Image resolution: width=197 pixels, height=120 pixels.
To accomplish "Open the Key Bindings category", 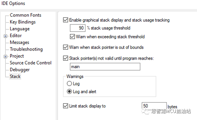I will 23,22.
